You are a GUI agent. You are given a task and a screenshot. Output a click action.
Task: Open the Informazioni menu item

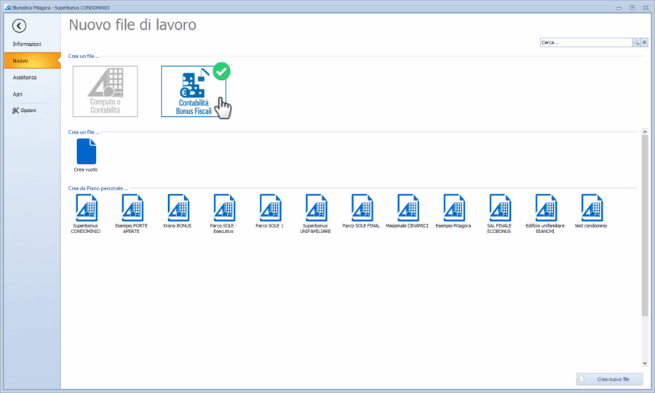27,44
